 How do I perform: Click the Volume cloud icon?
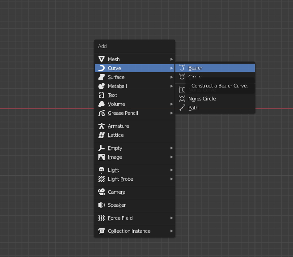[102, 104]
